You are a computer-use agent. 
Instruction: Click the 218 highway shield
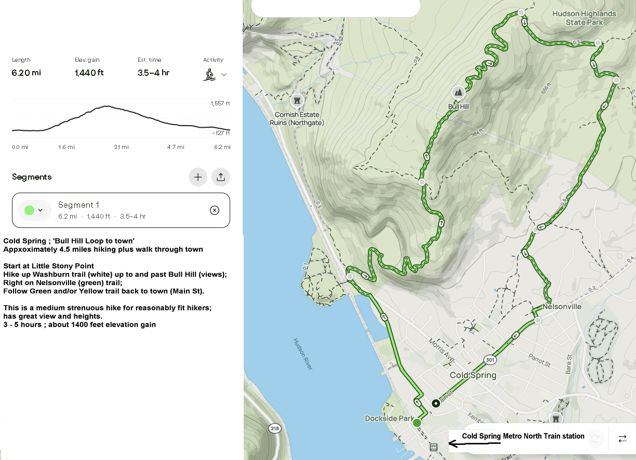click(275, 428)
